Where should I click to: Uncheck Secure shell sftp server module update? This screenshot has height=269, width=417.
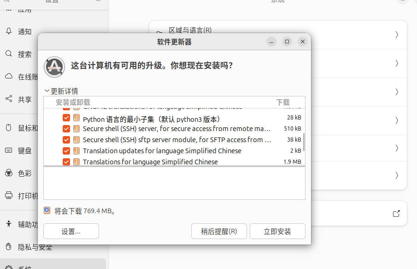(x=66, y=140)
